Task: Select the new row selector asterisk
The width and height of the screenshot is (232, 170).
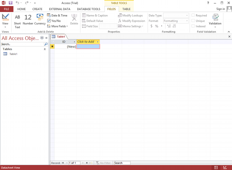Action: pos(52,46)
